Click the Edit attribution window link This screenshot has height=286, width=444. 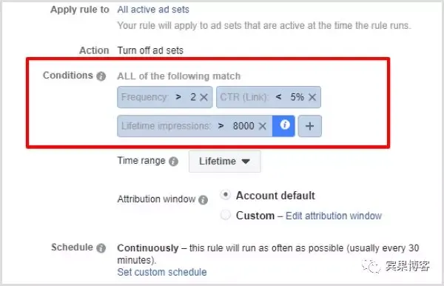click(334, 216)
